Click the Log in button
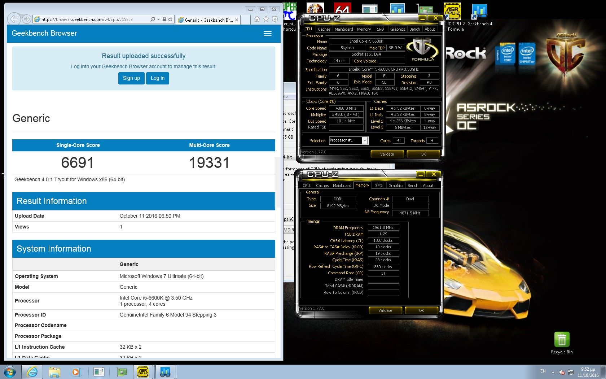 click(x=158, y=78)
